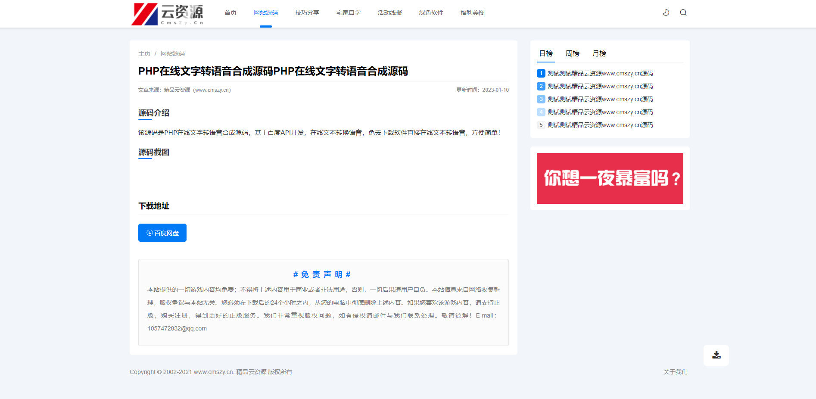Viewport: 816px width, 399px height.
Task: Open the search magnifier icon
Action: (683, 12)
